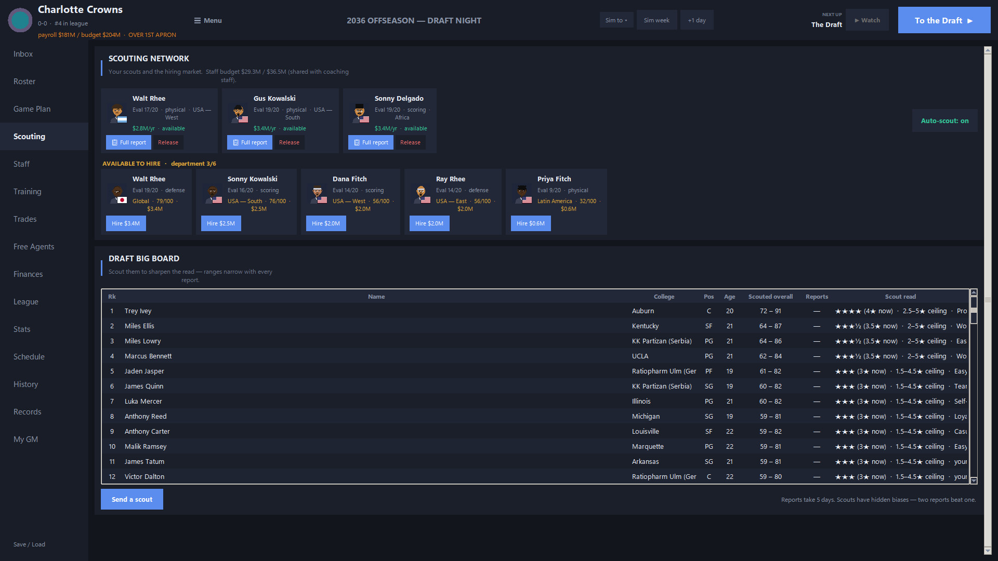998x561 pixels.
Task: Click Walt Rhee's scout avatar
Action: pos(118,113)
